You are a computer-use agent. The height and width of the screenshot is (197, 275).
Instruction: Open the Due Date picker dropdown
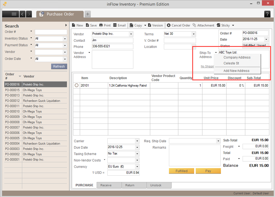[x=137, y=148]
